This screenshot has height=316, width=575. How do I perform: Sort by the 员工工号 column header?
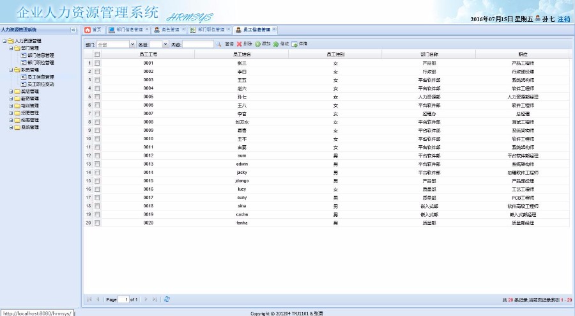click(x=148, y=54)
